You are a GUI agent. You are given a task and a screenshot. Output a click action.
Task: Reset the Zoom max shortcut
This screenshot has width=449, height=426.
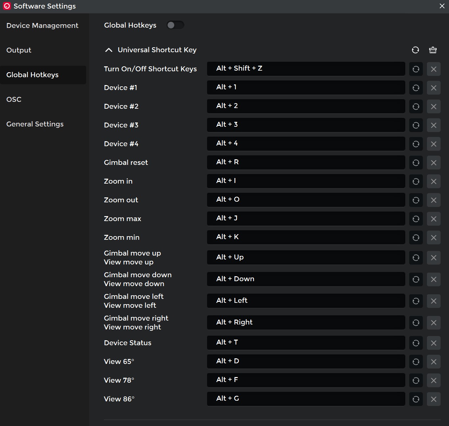[x=416, y=219]
